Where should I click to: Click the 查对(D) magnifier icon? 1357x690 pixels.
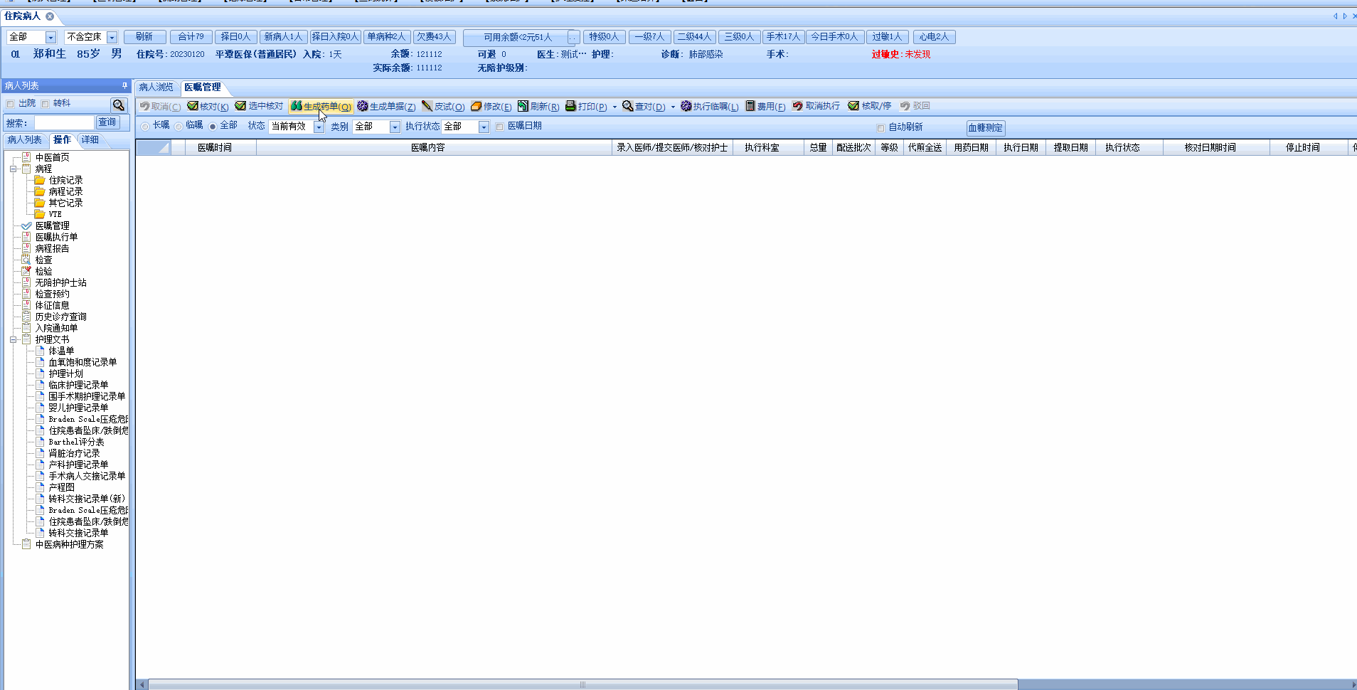(627, 106)
